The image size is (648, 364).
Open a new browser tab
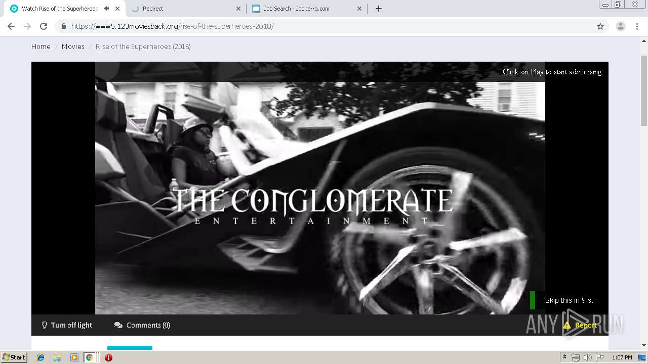point(379,9)
